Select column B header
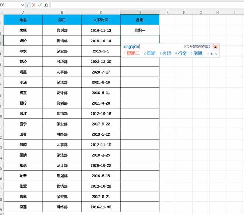Viewport: 244px width, 215px height. 62,13
